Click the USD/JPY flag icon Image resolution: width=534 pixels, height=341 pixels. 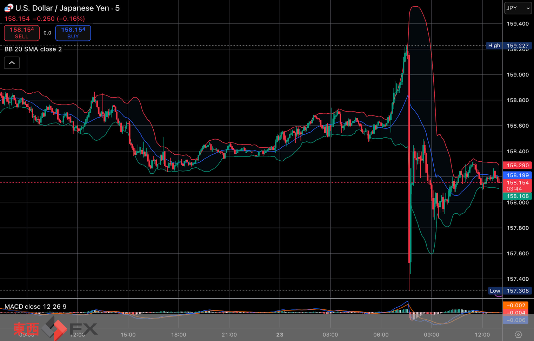[x=8, y=8]
